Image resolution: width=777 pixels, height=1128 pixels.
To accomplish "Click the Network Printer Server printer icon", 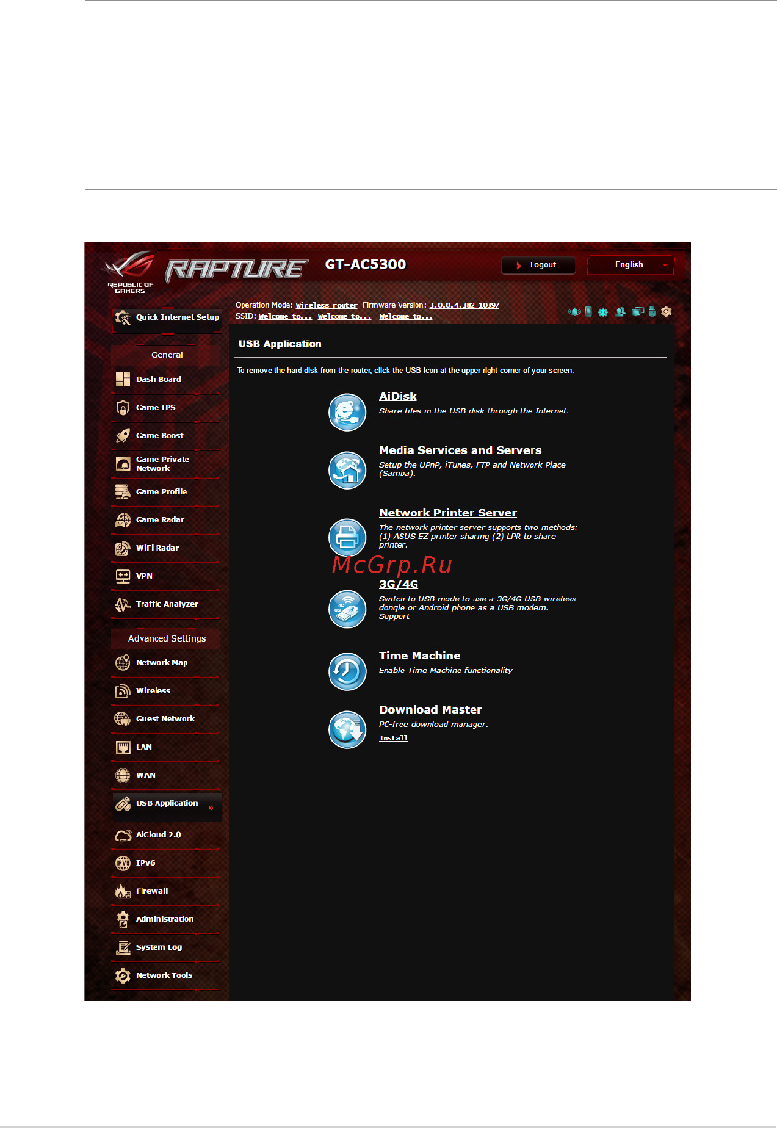I will tap(347, 537).
